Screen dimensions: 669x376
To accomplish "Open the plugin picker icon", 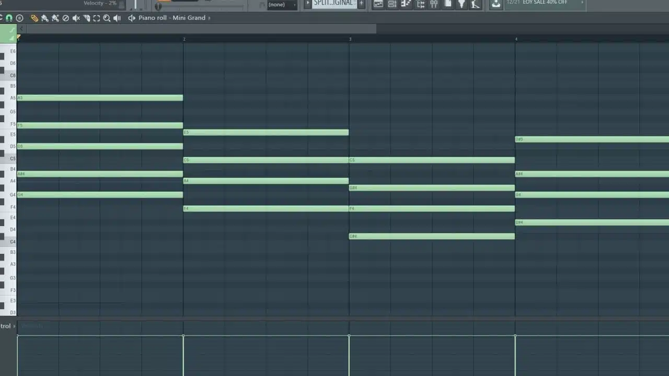I will pyautogui.click(x=462, y=4).
